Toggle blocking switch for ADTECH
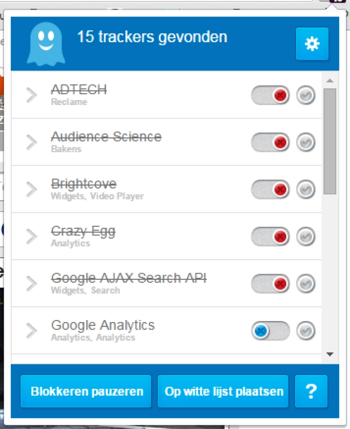 pyautogui.click(x=270, y=96)
